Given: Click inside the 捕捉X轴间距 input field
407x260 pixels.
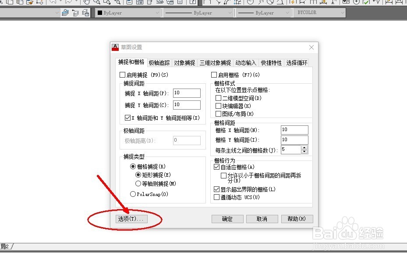Looking at the screenshot, I should coord(187,93).
